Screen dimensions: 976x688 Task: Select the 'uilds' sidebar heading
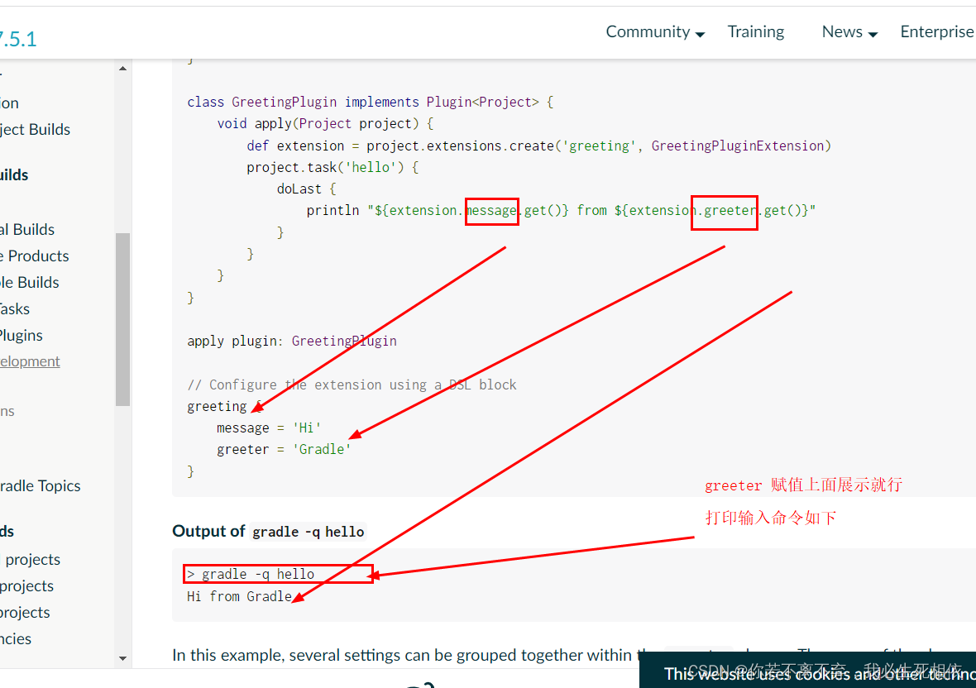point(14,174)
